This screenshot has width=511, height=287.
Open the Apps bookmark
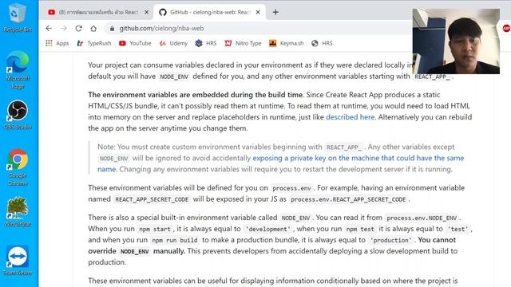(x=57, y=43)
